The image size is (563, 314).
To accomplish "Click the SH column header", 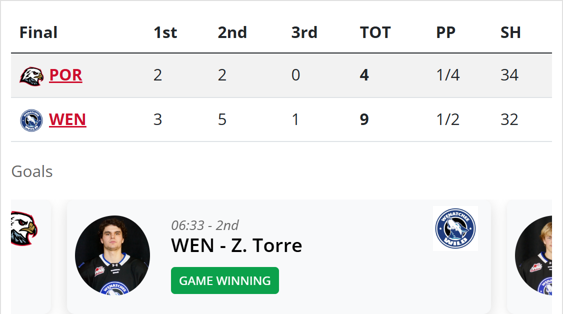I will tap(510, 32).
